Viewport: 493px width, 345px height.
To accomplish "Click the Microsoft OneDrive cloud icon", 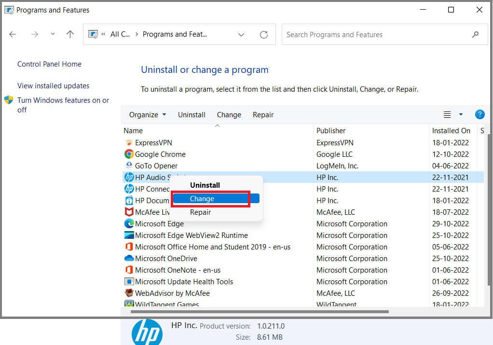I will click(128, 258).
